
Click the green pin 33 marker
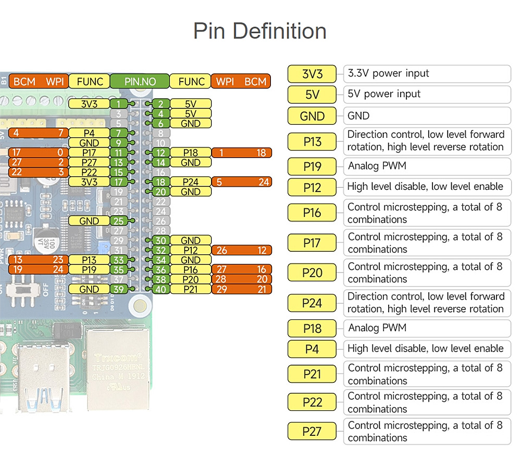118,260
